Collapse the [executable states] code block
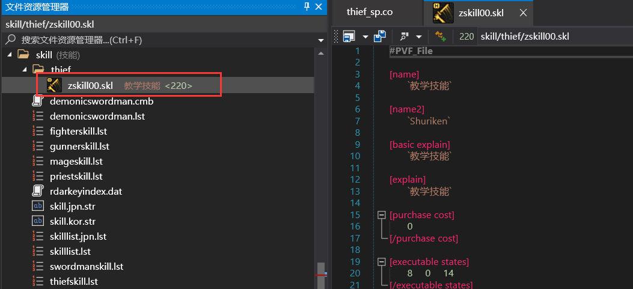The width and height of the screenshot is (633, 289). (x=381, y=262)
